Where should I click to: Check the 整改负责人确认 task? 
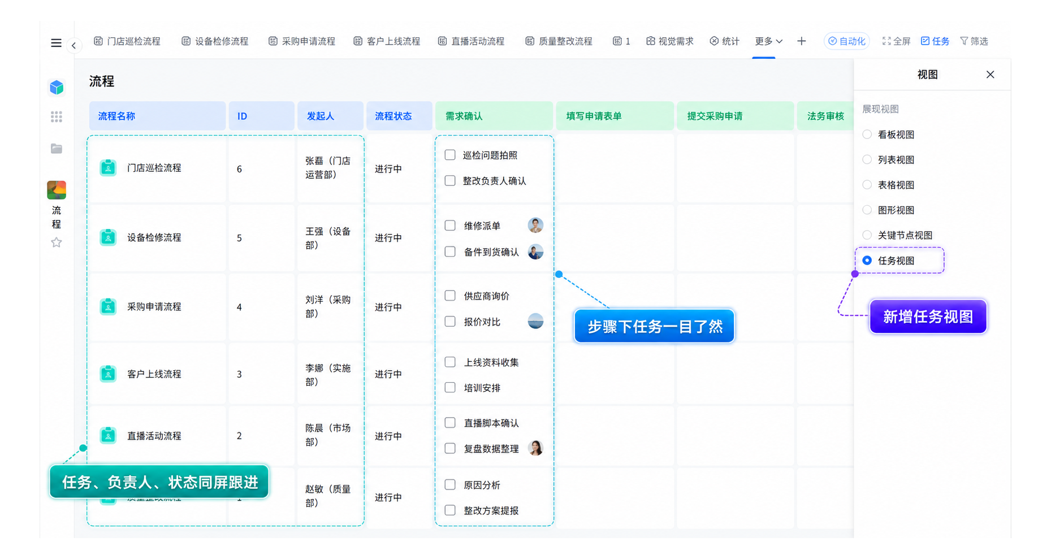point(450,181)
